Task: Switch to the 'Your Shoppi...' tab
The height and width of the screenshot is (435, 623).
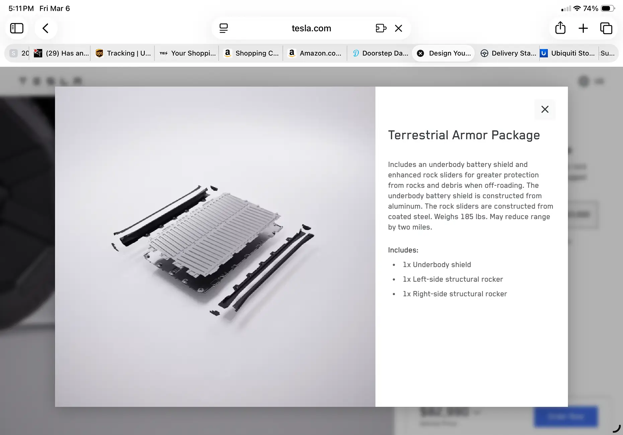Action: tap(187, 53)
